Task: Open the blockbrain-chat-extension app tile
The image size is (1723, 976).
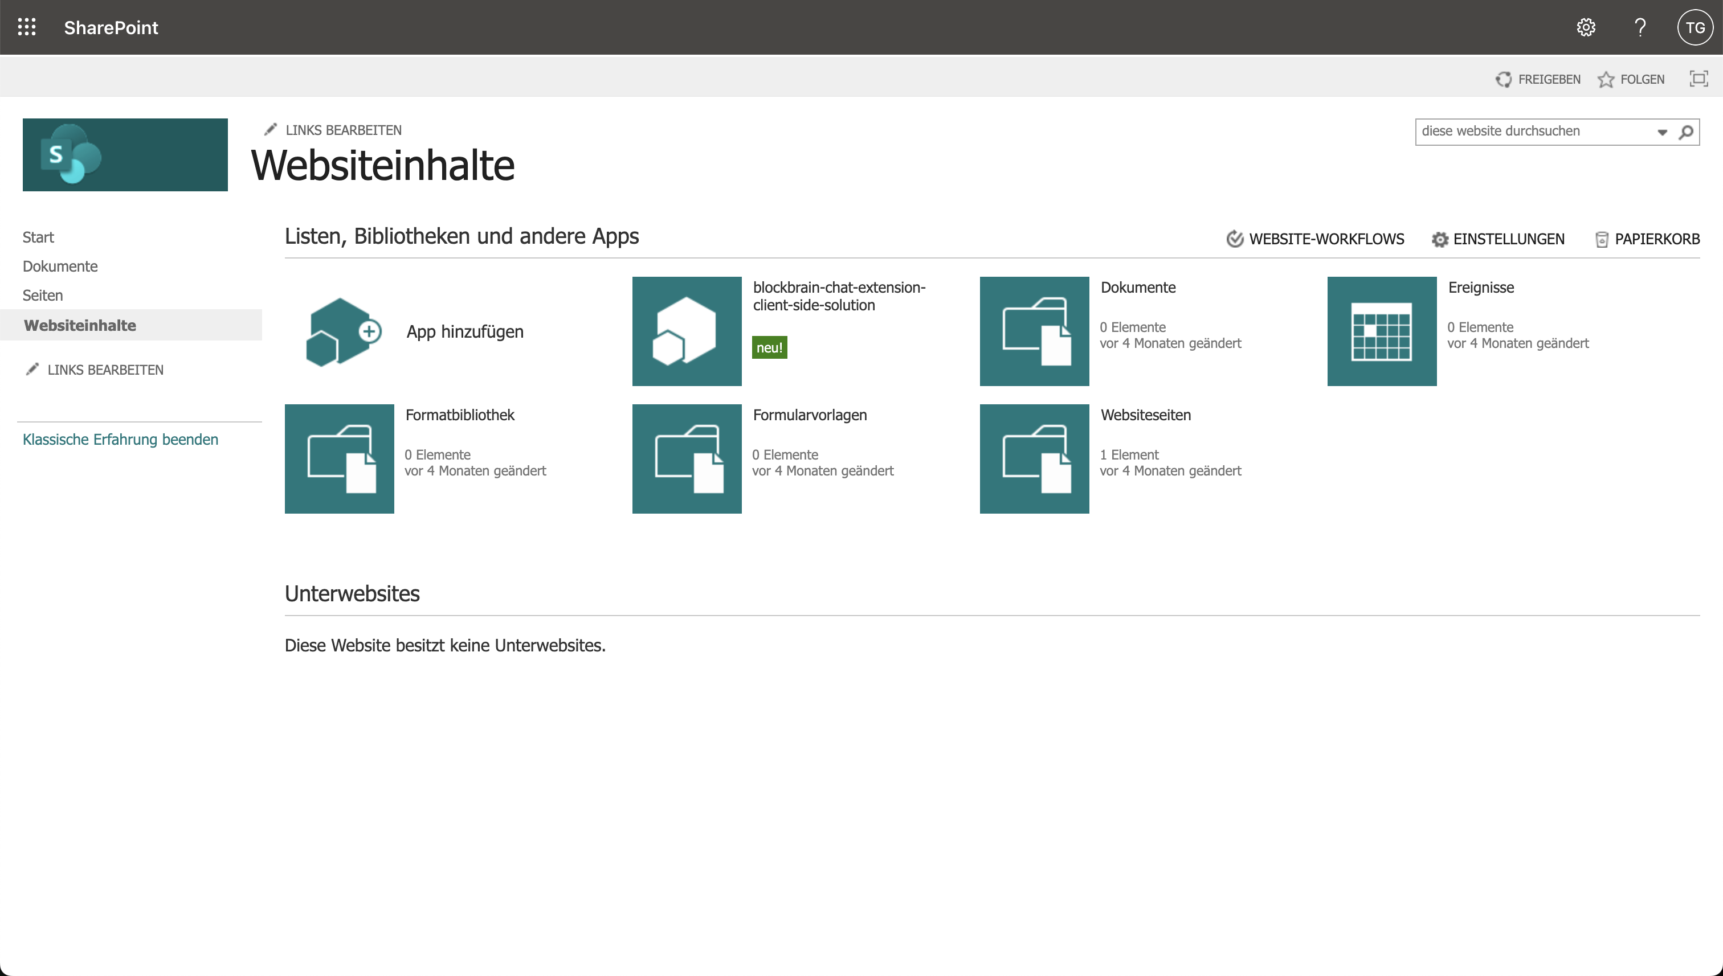Action: (687, 331)
